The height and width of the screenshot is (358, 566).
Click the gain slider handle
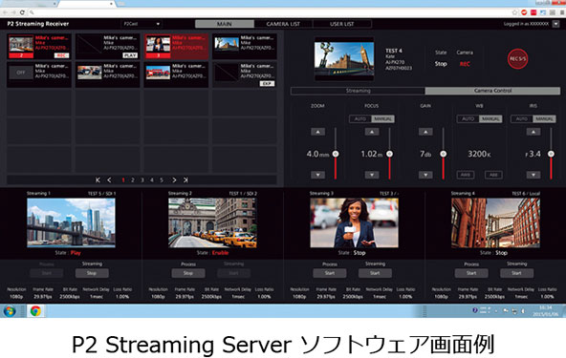tap(444, 154)
